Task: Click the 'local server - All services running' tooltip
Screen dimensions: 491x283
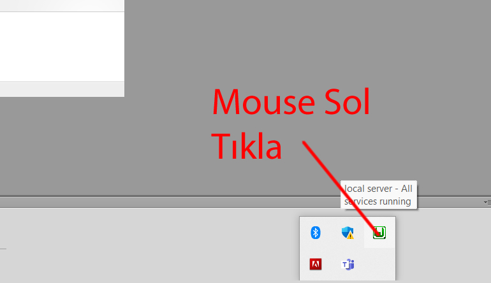Action: (x=379, y=194)
